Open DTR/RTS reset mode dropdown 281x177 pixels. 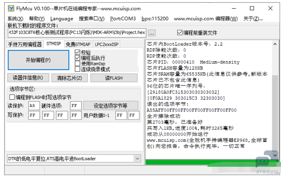[x=137, y=159]
